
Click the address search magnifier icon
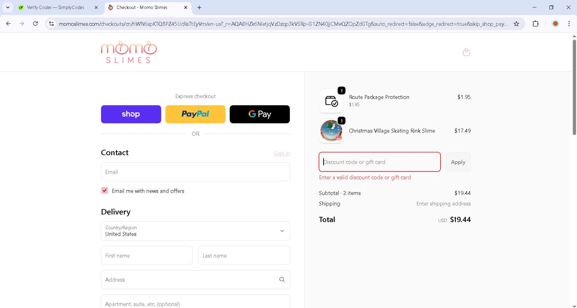[282, 280]
